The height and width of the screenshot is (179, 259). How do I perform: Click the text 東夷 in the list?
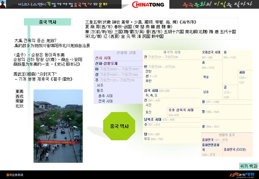tap(20, 91)
